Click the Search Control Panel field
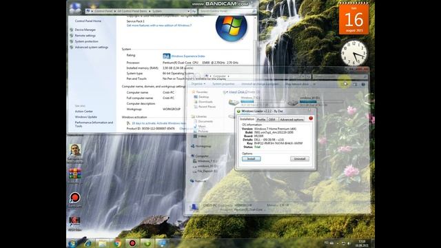This screenshot has width=441, height=248. click(x=227, y=11)
